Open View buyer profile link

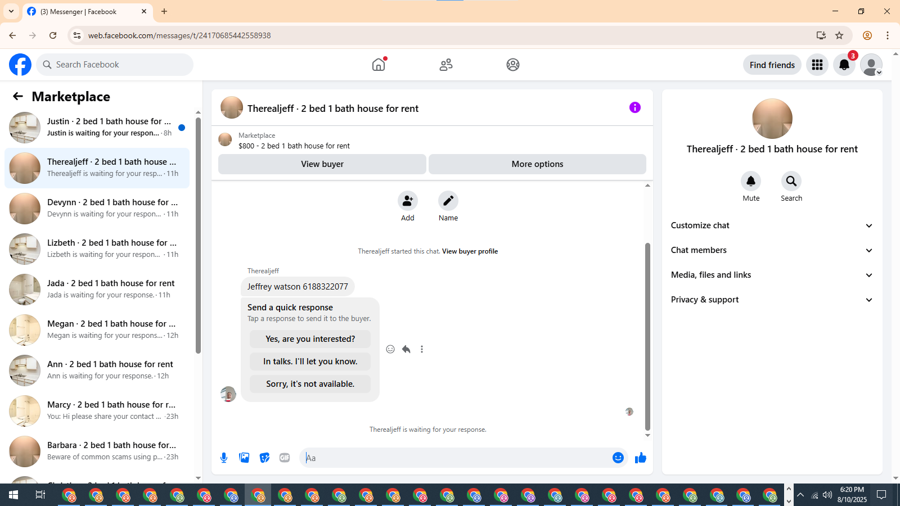[470, 251]
